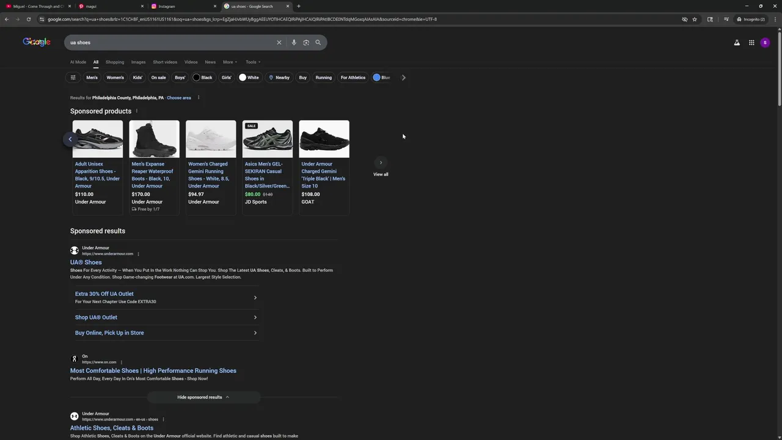The width and height of the screenshot is (782, 440).
Task: Toggle the Running filter chip
Action: [x=324, y=78]
